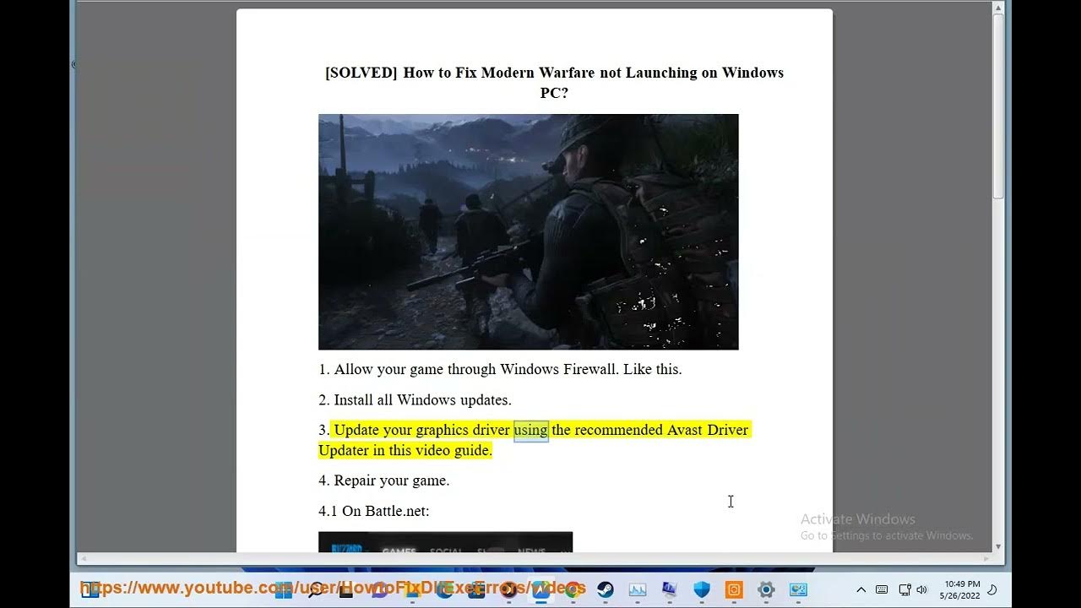This screenshot has height=608, width=1081.
Task: Open the clock showing 10:49 PM
Action: tap(959, 589)
